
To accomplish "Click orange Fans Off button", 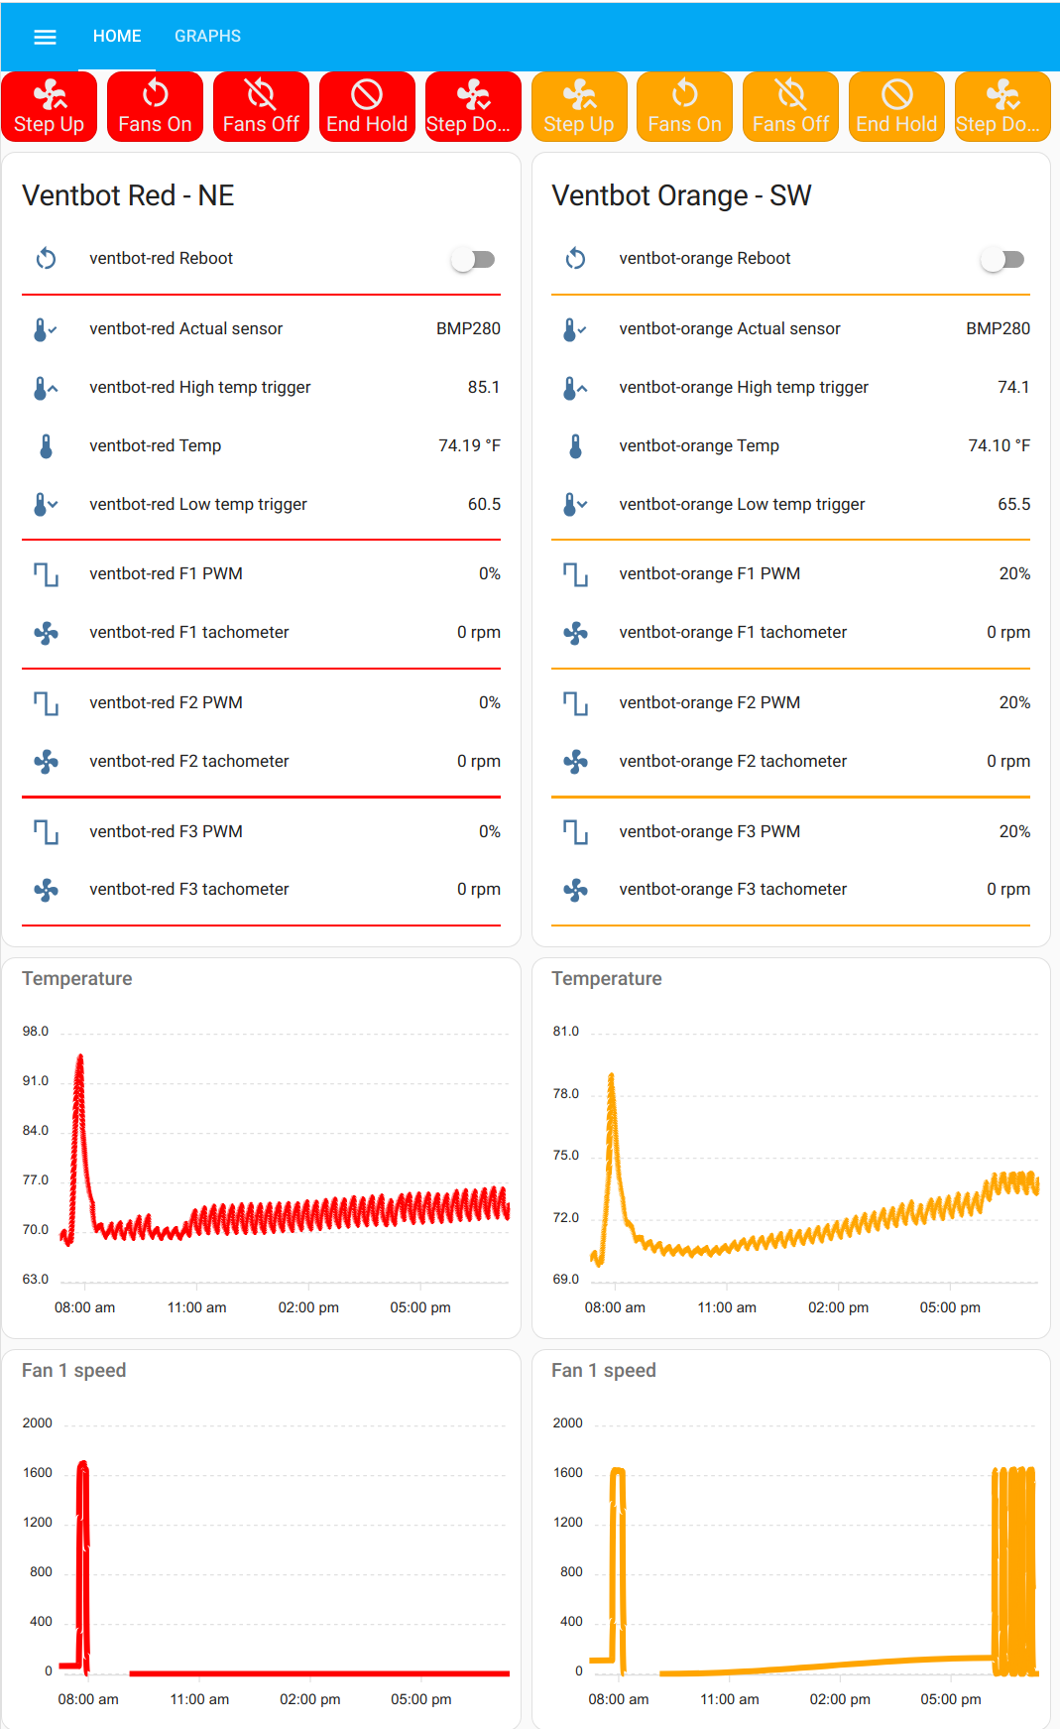I will point(790,107).
